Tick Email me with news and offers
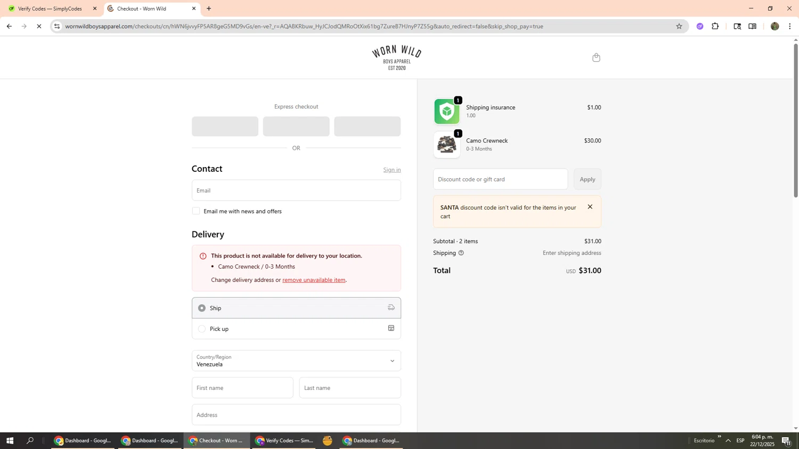The height and width of the screenshot is (449, 799). coord(196,211)
